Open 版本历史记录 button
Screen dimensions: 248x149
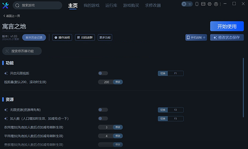(x=34, y=38)
